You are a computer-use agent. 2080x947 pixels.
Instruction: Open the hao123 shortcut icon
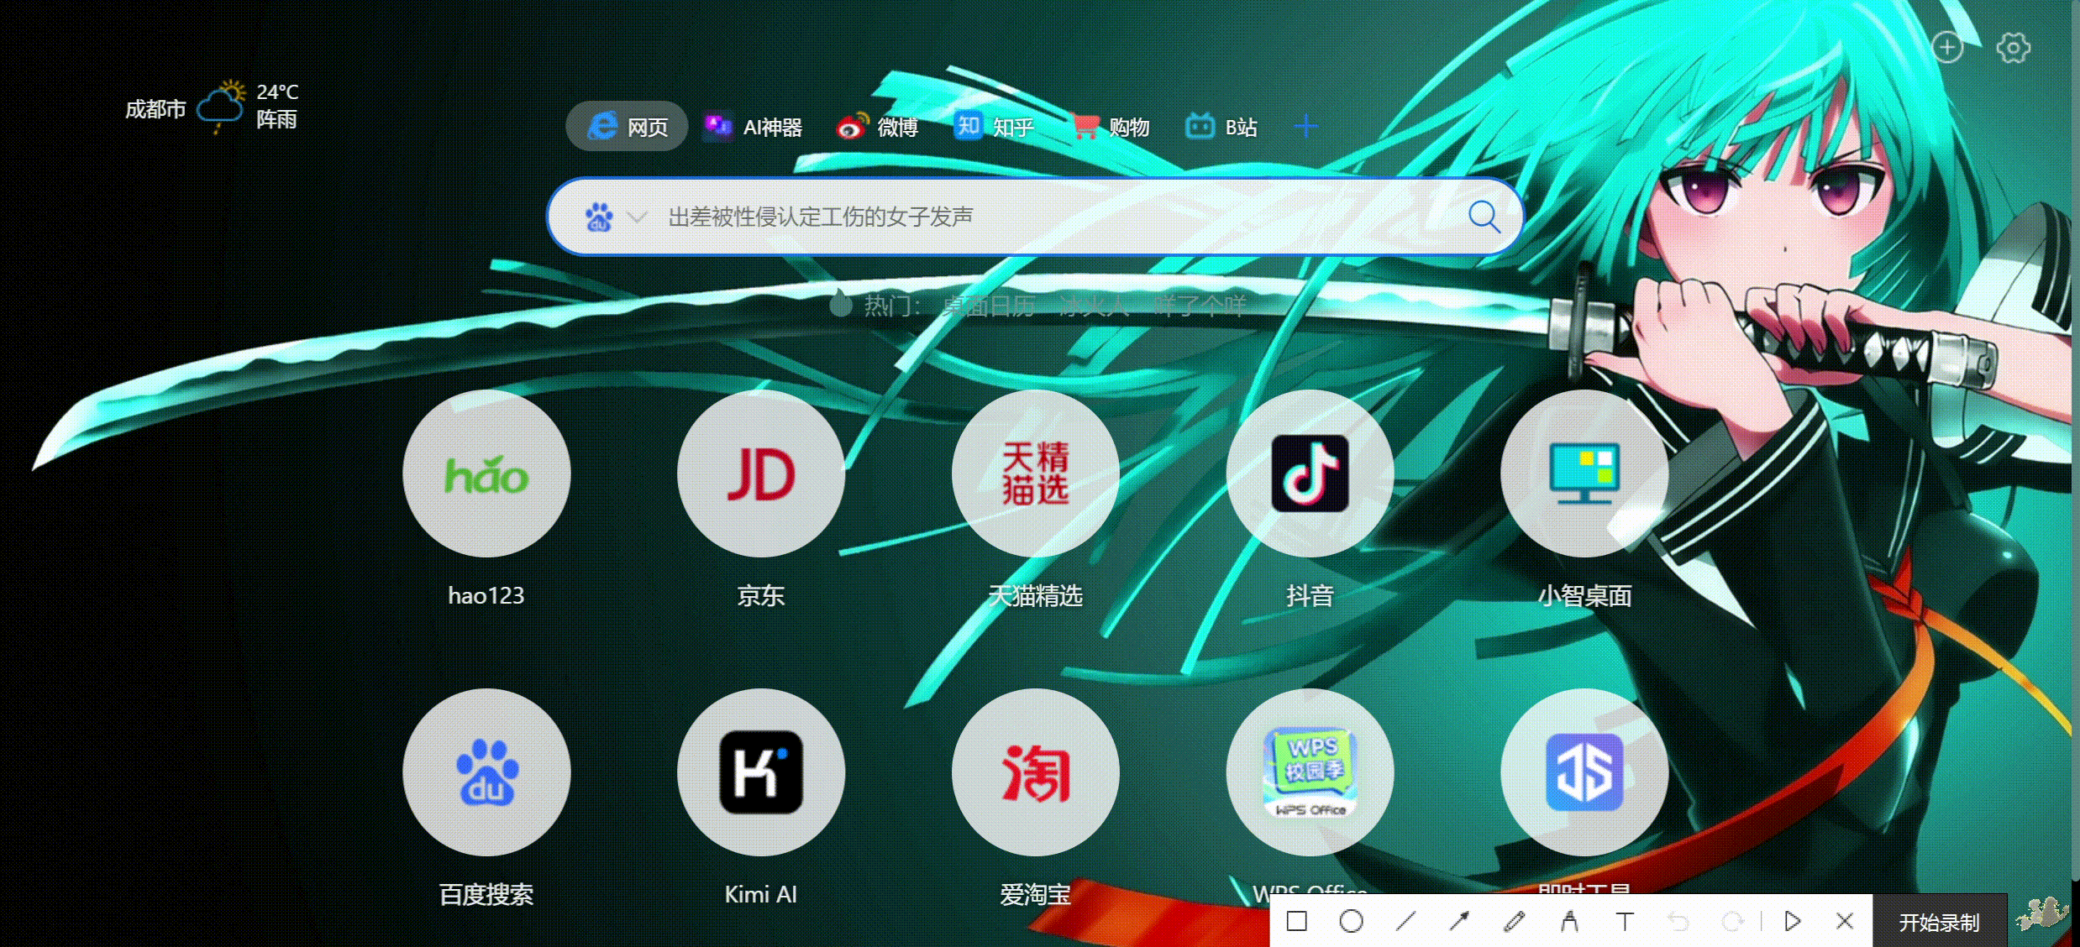point(486,473)
